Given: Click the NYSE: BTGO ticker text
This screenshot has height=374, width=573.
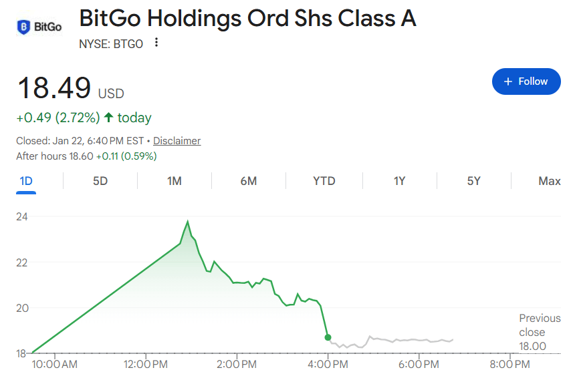Looking at the screenshot, I should [112, 43].
